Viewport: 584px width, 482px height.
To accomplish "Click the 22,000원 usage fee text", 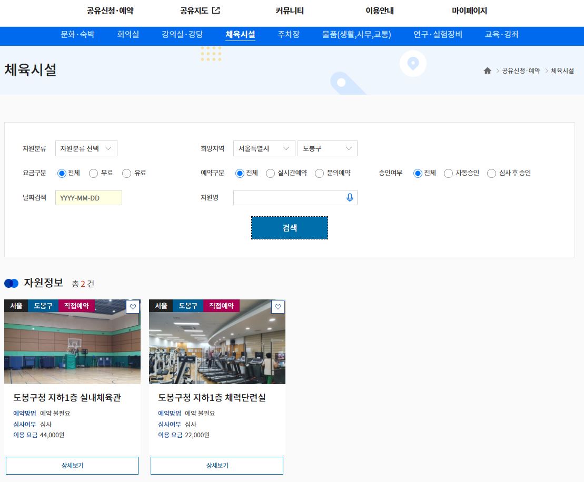I will click(x=197, y=435).
